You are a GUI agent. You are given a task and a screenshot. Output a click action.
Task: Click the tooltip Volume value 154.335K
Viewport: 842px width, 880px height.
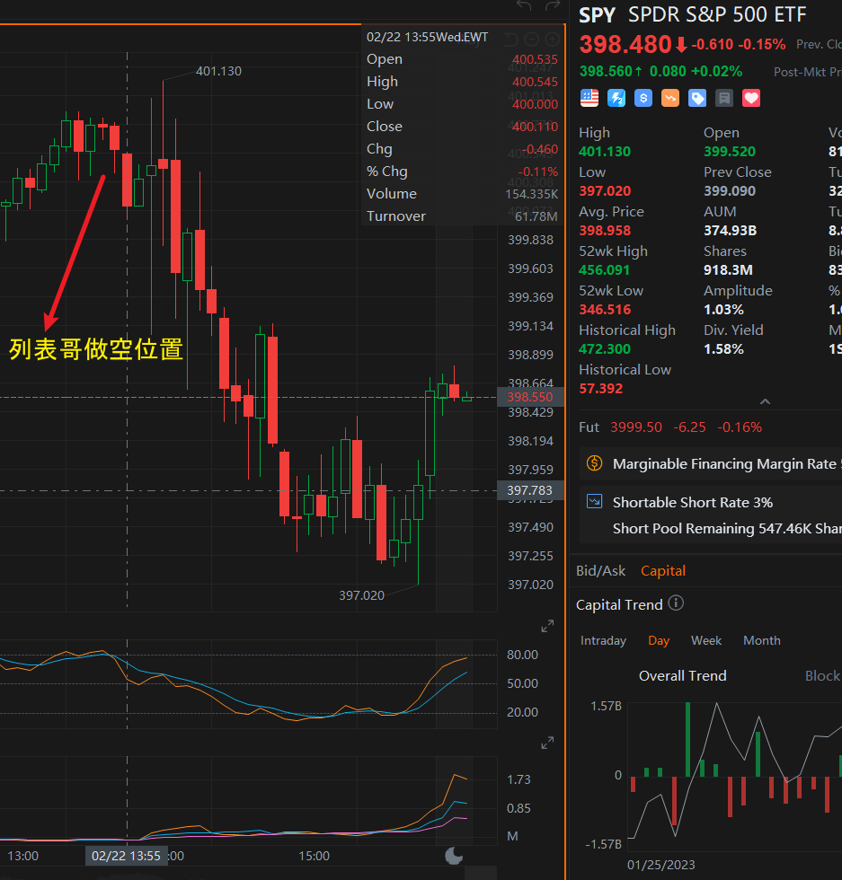tap(531, 194)
